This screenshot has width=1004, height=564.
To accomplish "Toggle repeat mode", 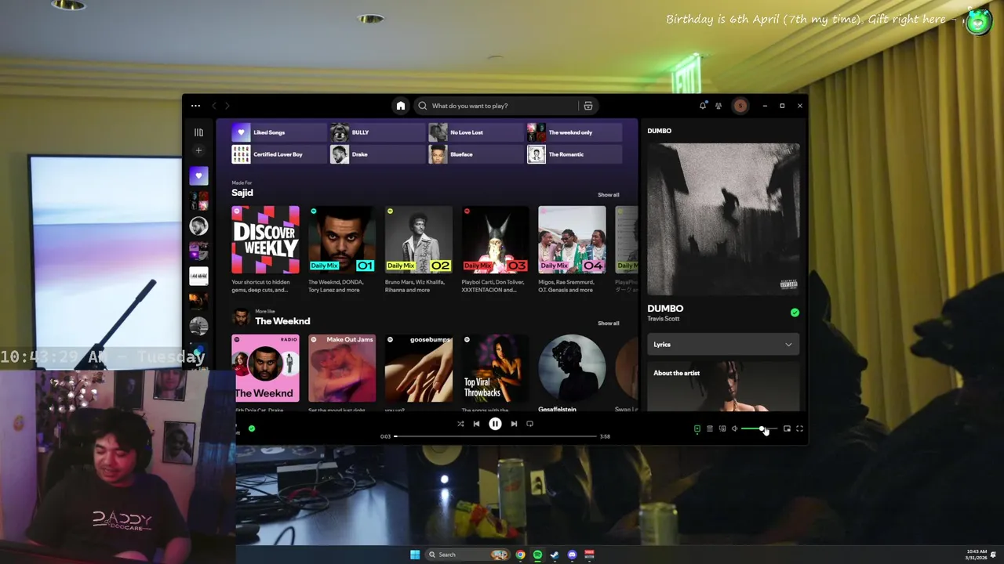I will pyautogui.click(x=529, y=424).
